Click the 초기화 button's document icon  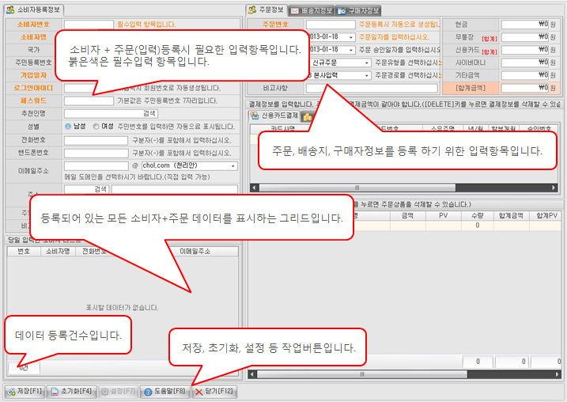[55, 392]
